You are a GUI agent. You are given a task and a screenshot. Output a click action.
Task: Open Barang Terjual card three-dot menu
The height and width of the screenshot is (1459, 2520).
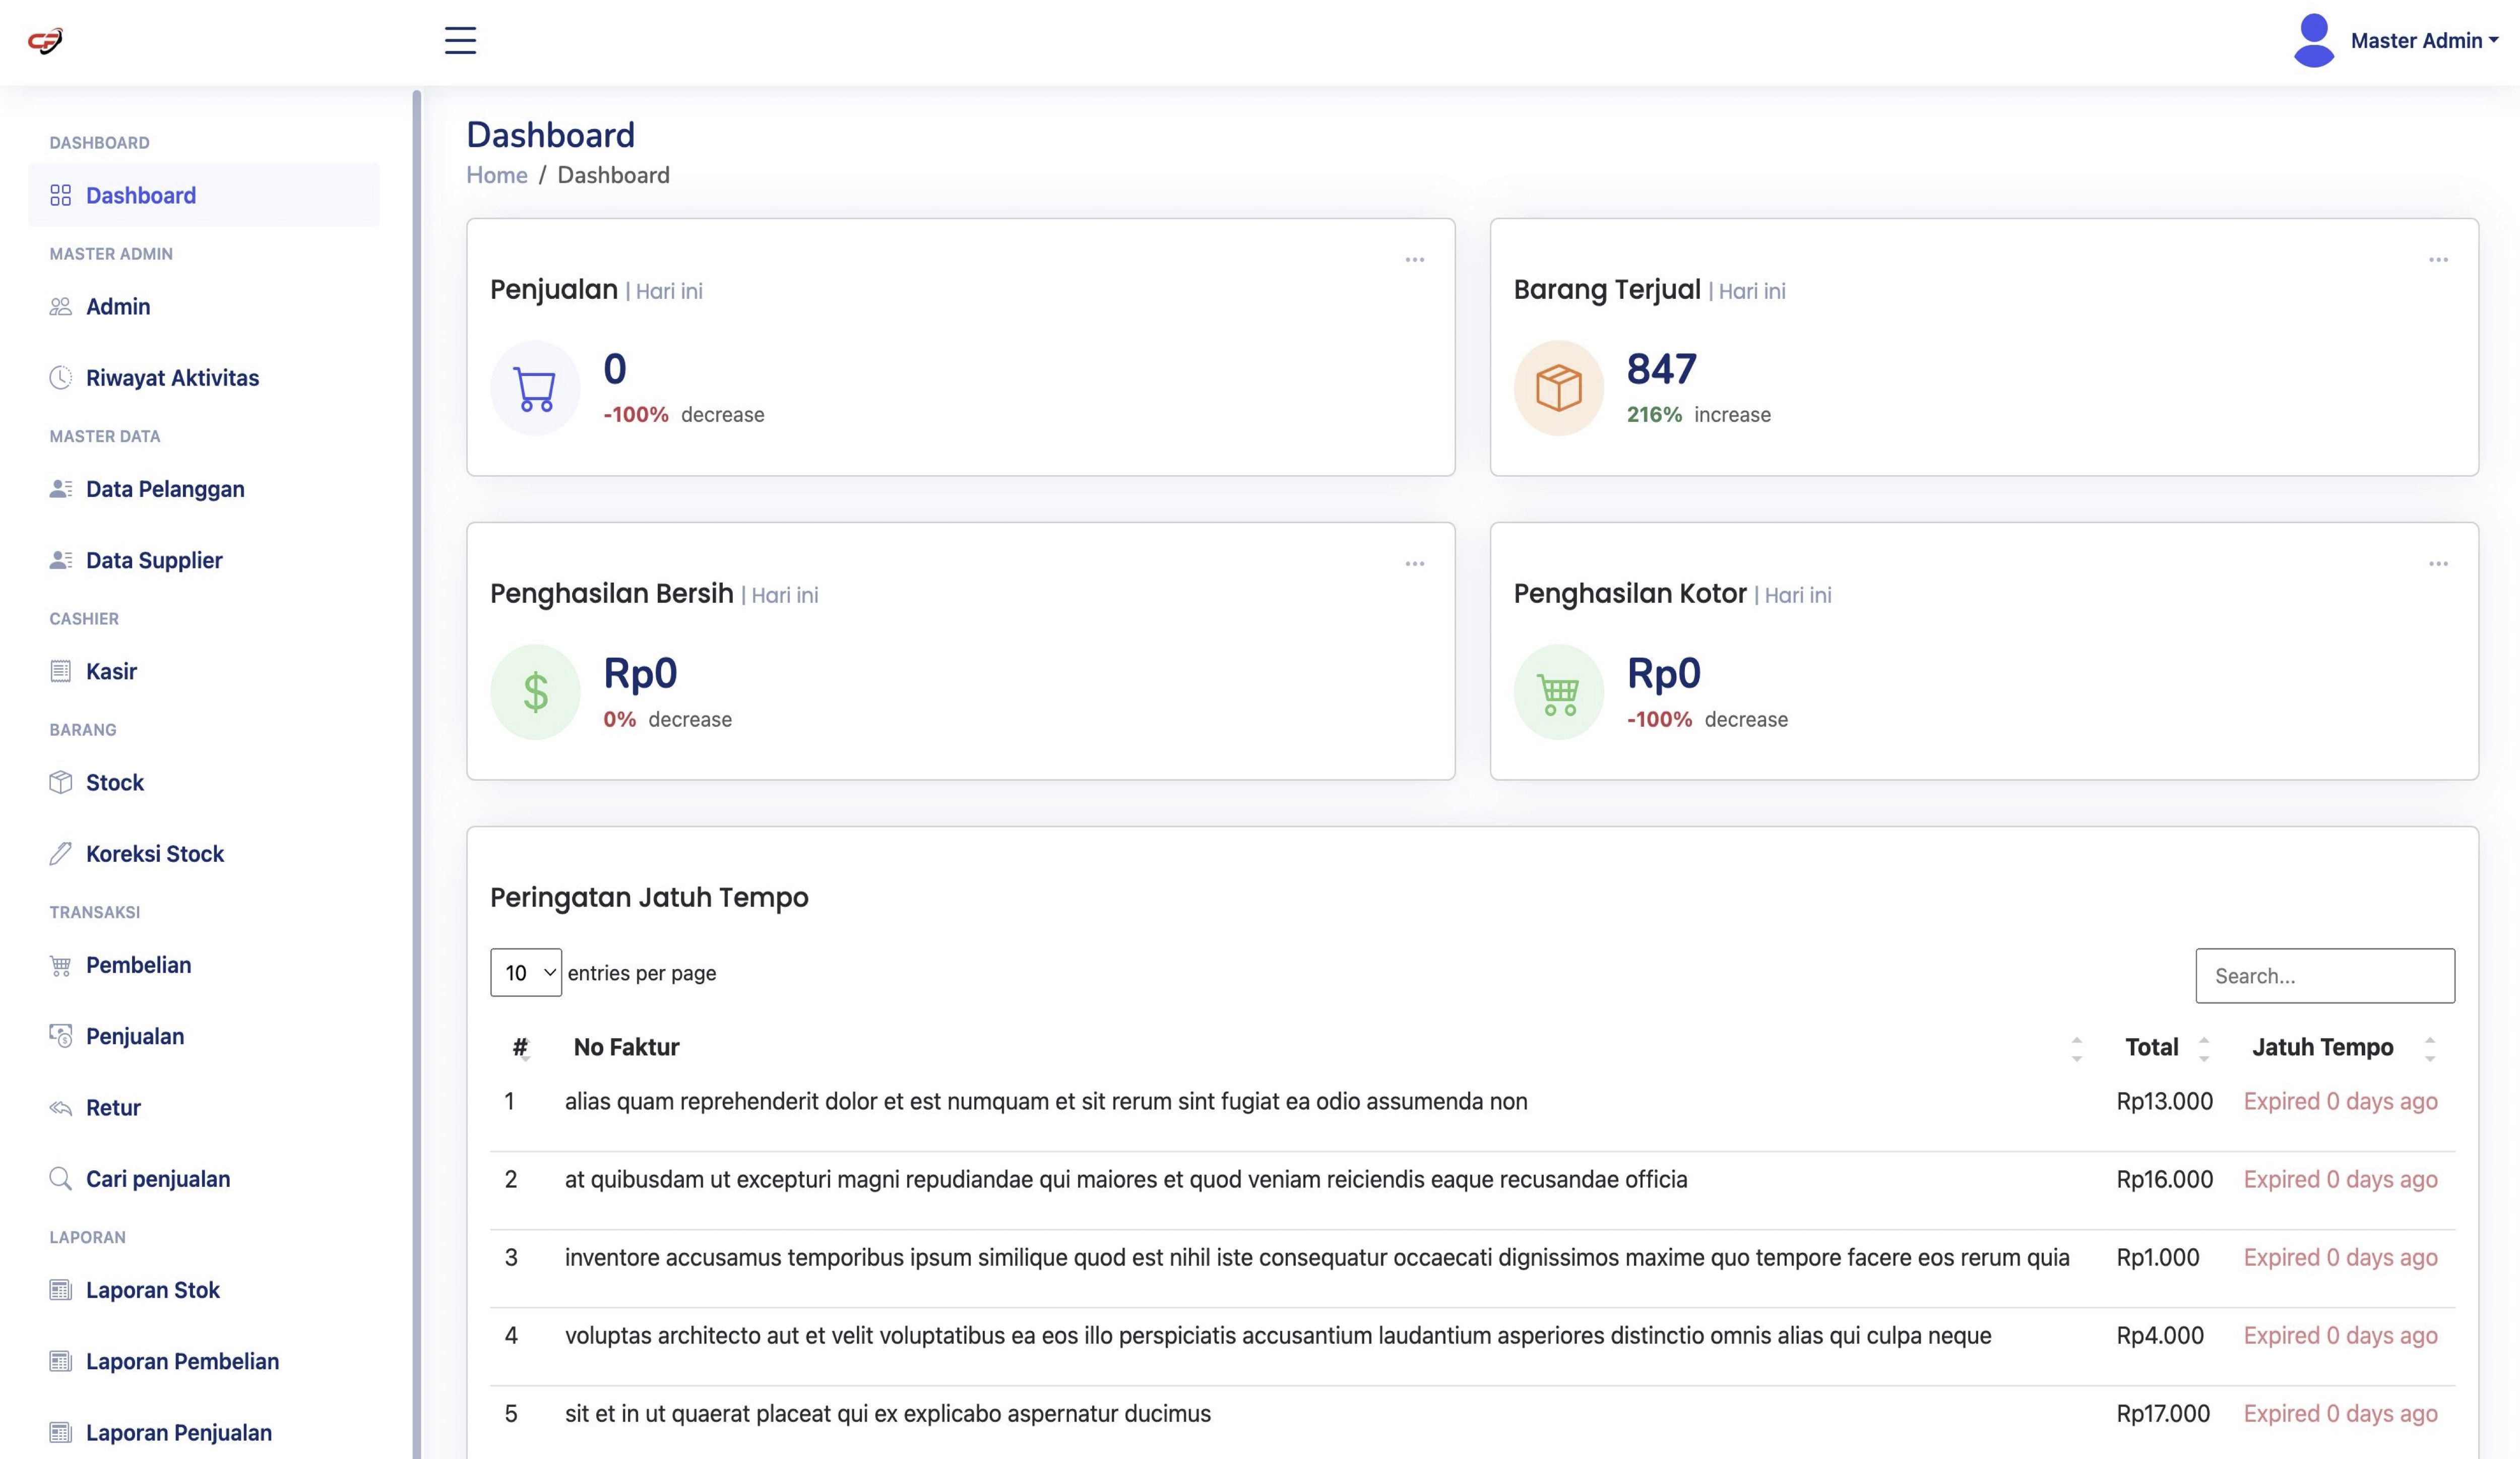(x=2438, y=260)
